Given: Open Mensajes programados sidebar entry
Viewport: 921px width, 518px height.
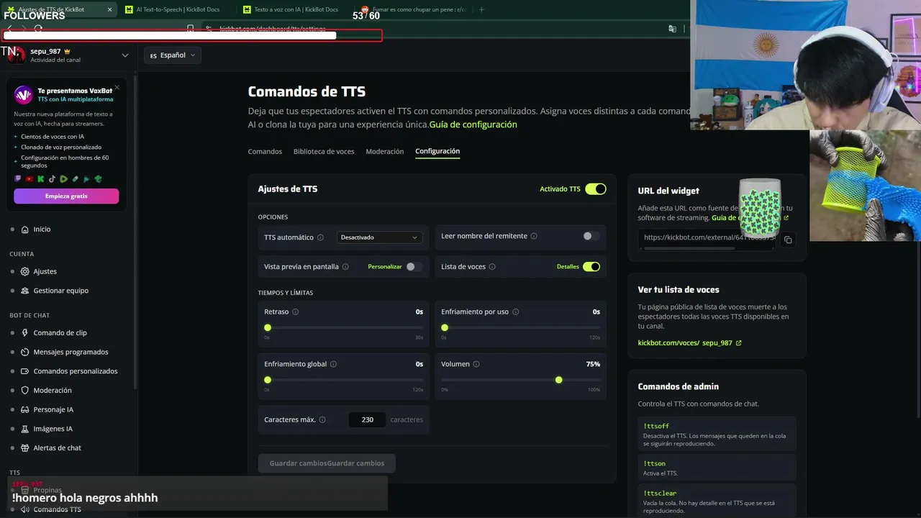Looking at the screenshot, I should coord(71,352).
